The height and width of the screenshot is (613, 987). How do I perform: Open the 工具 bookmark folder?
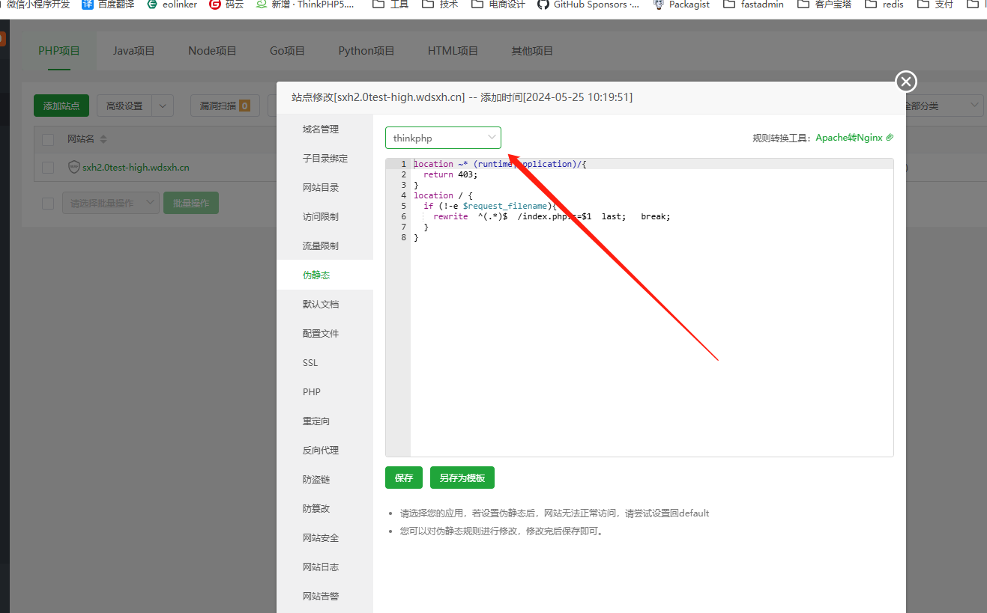click(390, 4)
